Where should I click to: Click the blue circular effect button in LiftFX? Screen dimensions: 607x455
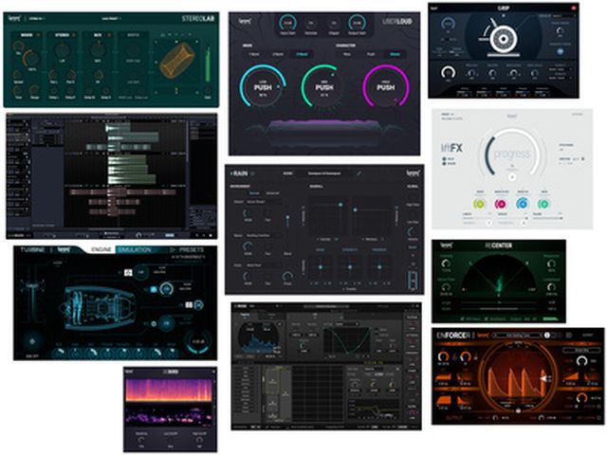click(522, 204)
